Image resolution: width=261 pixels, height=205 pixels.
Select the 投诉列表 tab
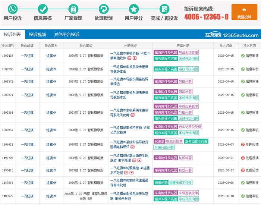point(12,34)
